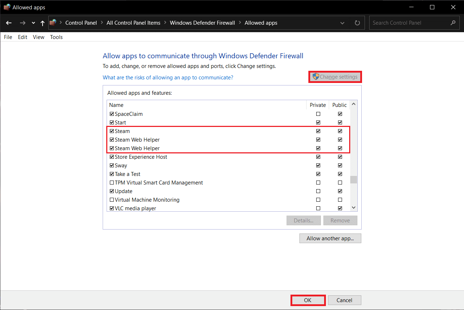Viewport: 464px width, 310px height.
Task: Click the Allowed apps title bar icon
Action: pos(7,7)
